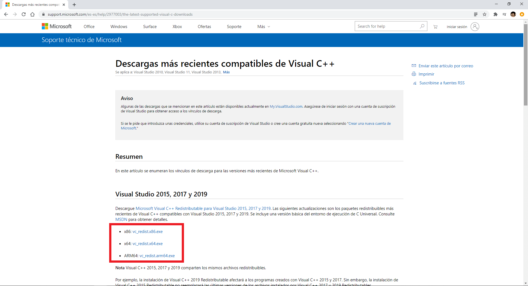Click the scrollbar down arrow

526,284
